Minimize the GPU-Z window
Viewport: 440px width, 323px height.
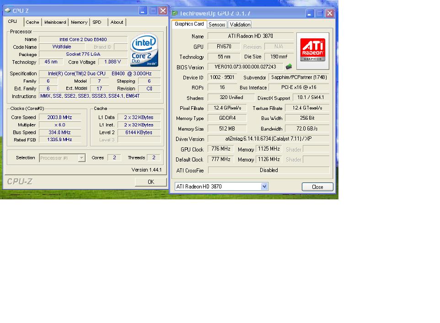click(310, 13)
